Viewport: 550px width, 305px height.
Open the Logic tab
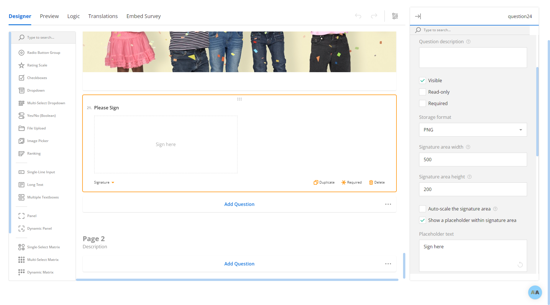point(73,16)
